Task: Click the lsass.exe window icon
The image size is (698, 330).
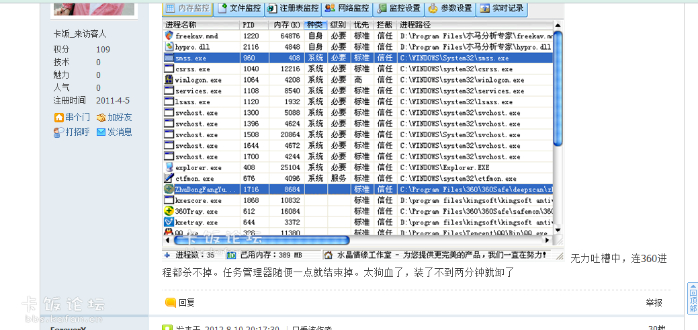Action: [x=169, y=101]
